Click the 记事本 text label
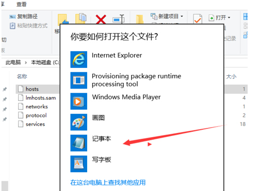Viewport: 256px width, 191px height. (x=101, y=139)
